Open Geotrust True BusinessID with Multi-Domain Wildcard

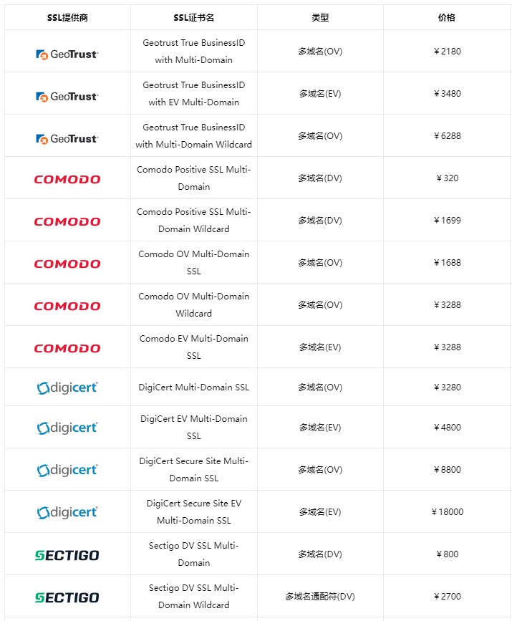point(193,136)
